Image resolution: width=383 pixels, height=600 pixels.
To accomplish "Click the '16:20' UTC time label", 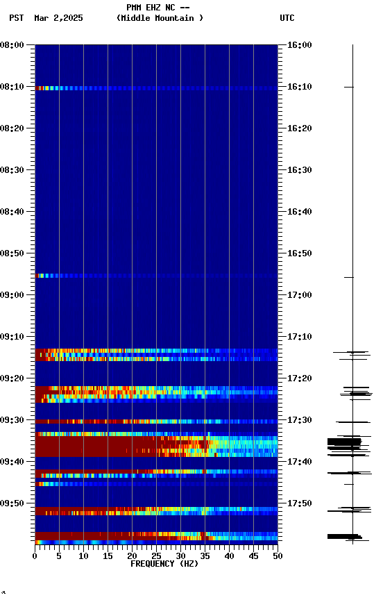I will coord(300,128).
